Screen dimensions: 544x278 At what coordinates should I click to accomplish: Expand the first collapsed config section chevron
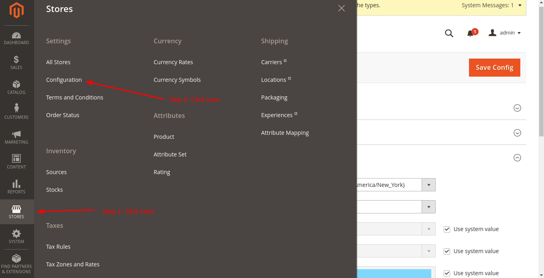click(x=518, y=108)
